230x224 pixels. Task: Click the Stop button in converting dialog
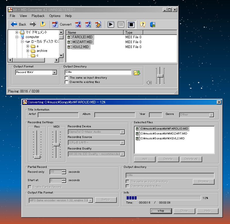click(161, 211)
